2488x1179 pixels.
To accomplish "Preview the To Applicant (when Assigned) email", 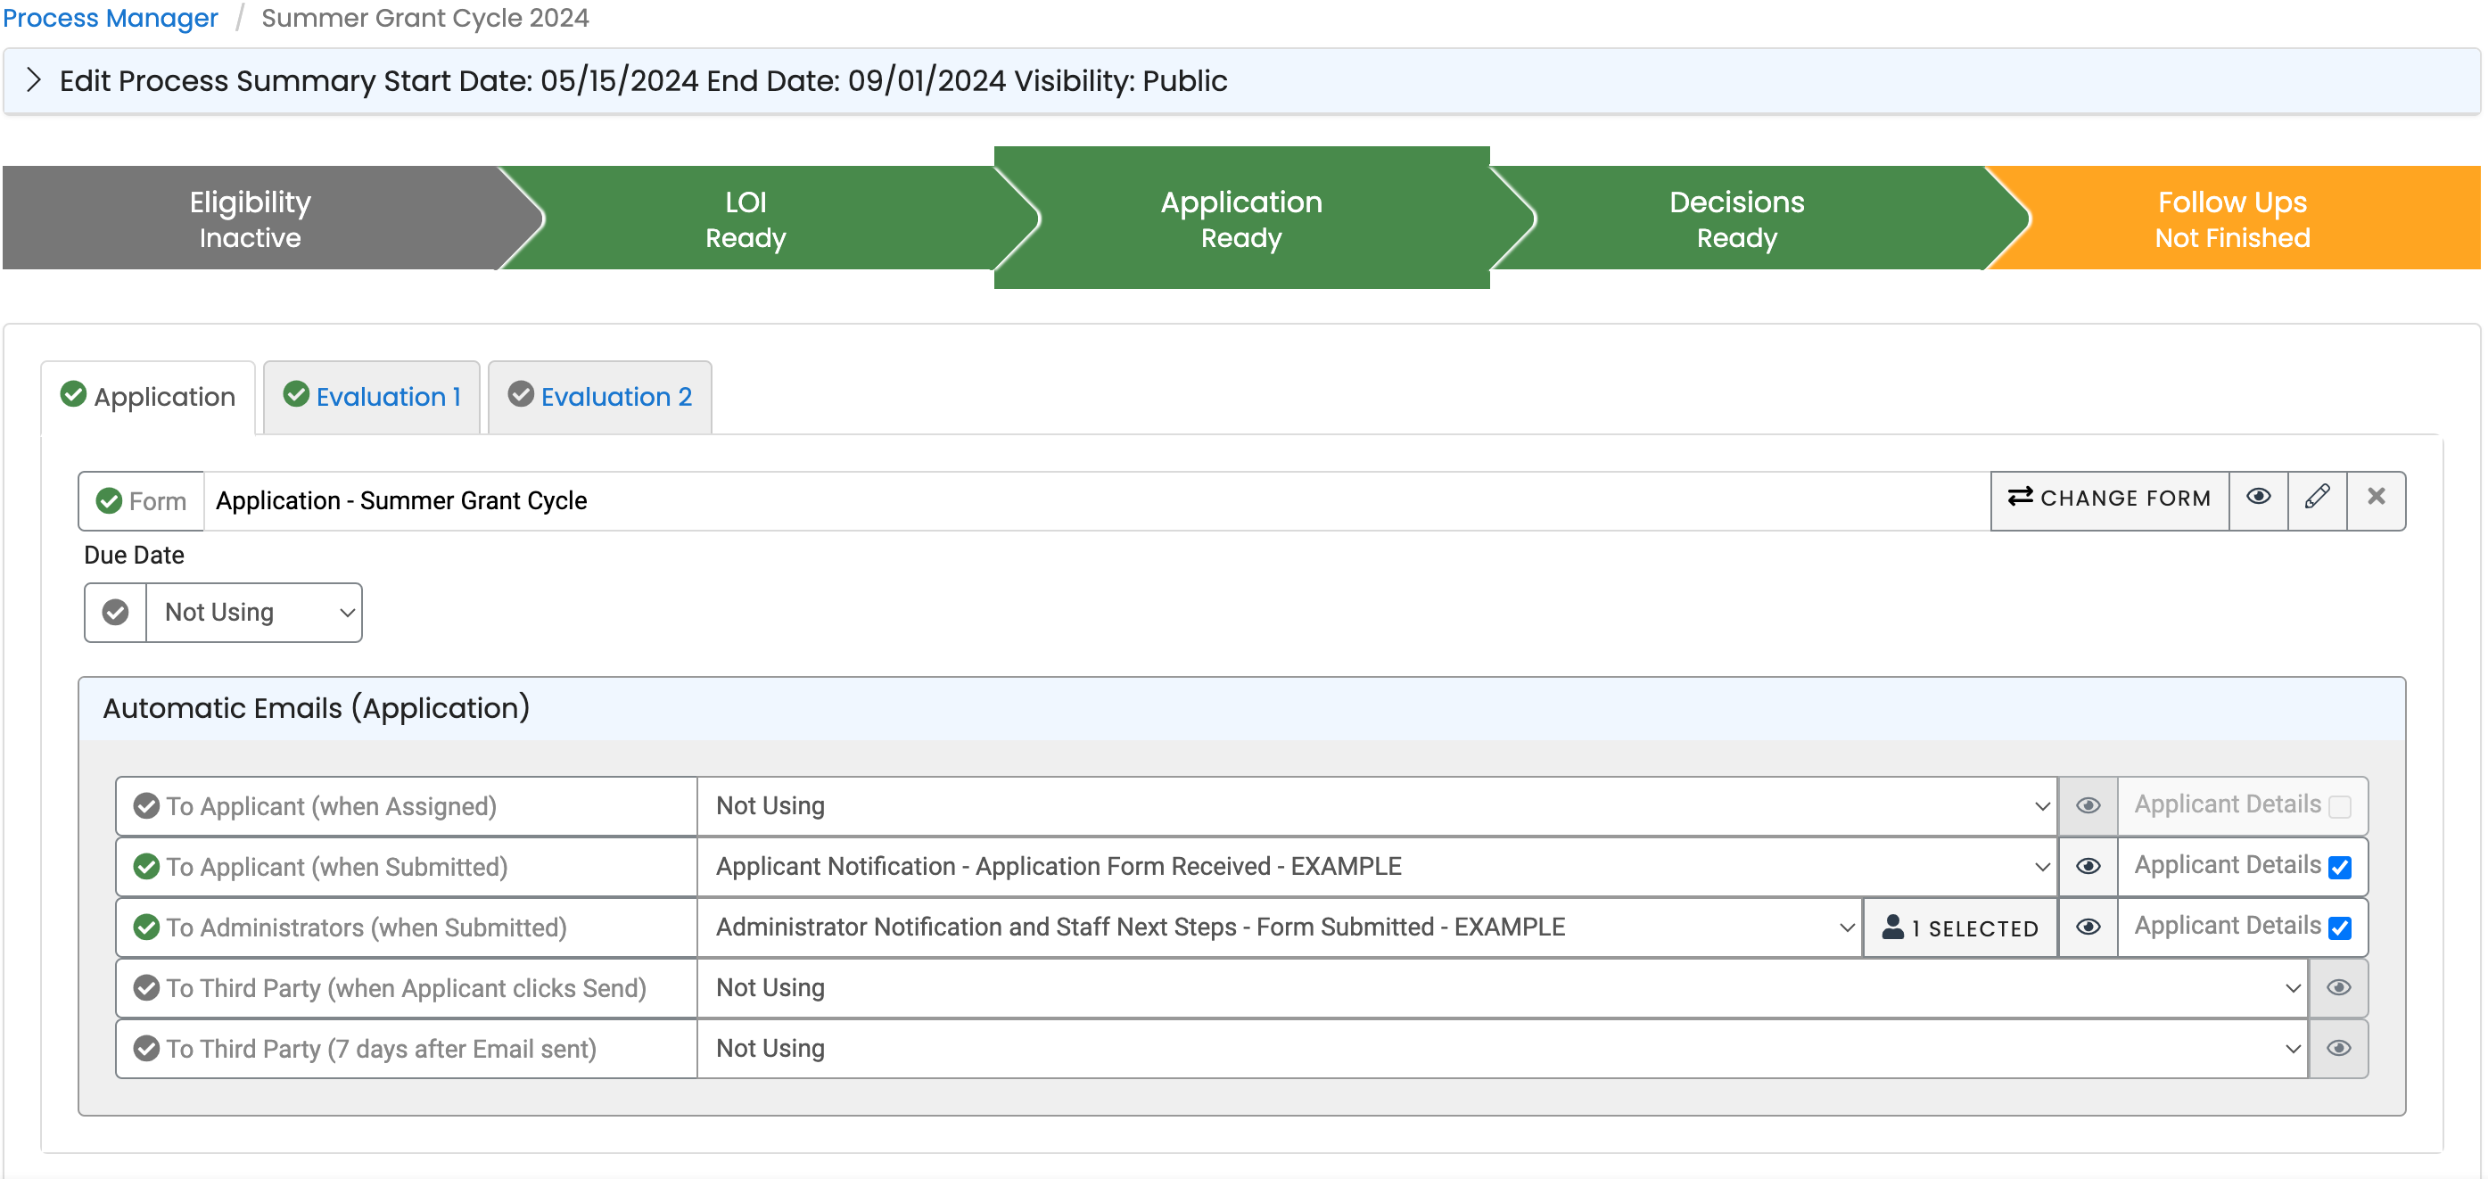I will click(2088, 805).
